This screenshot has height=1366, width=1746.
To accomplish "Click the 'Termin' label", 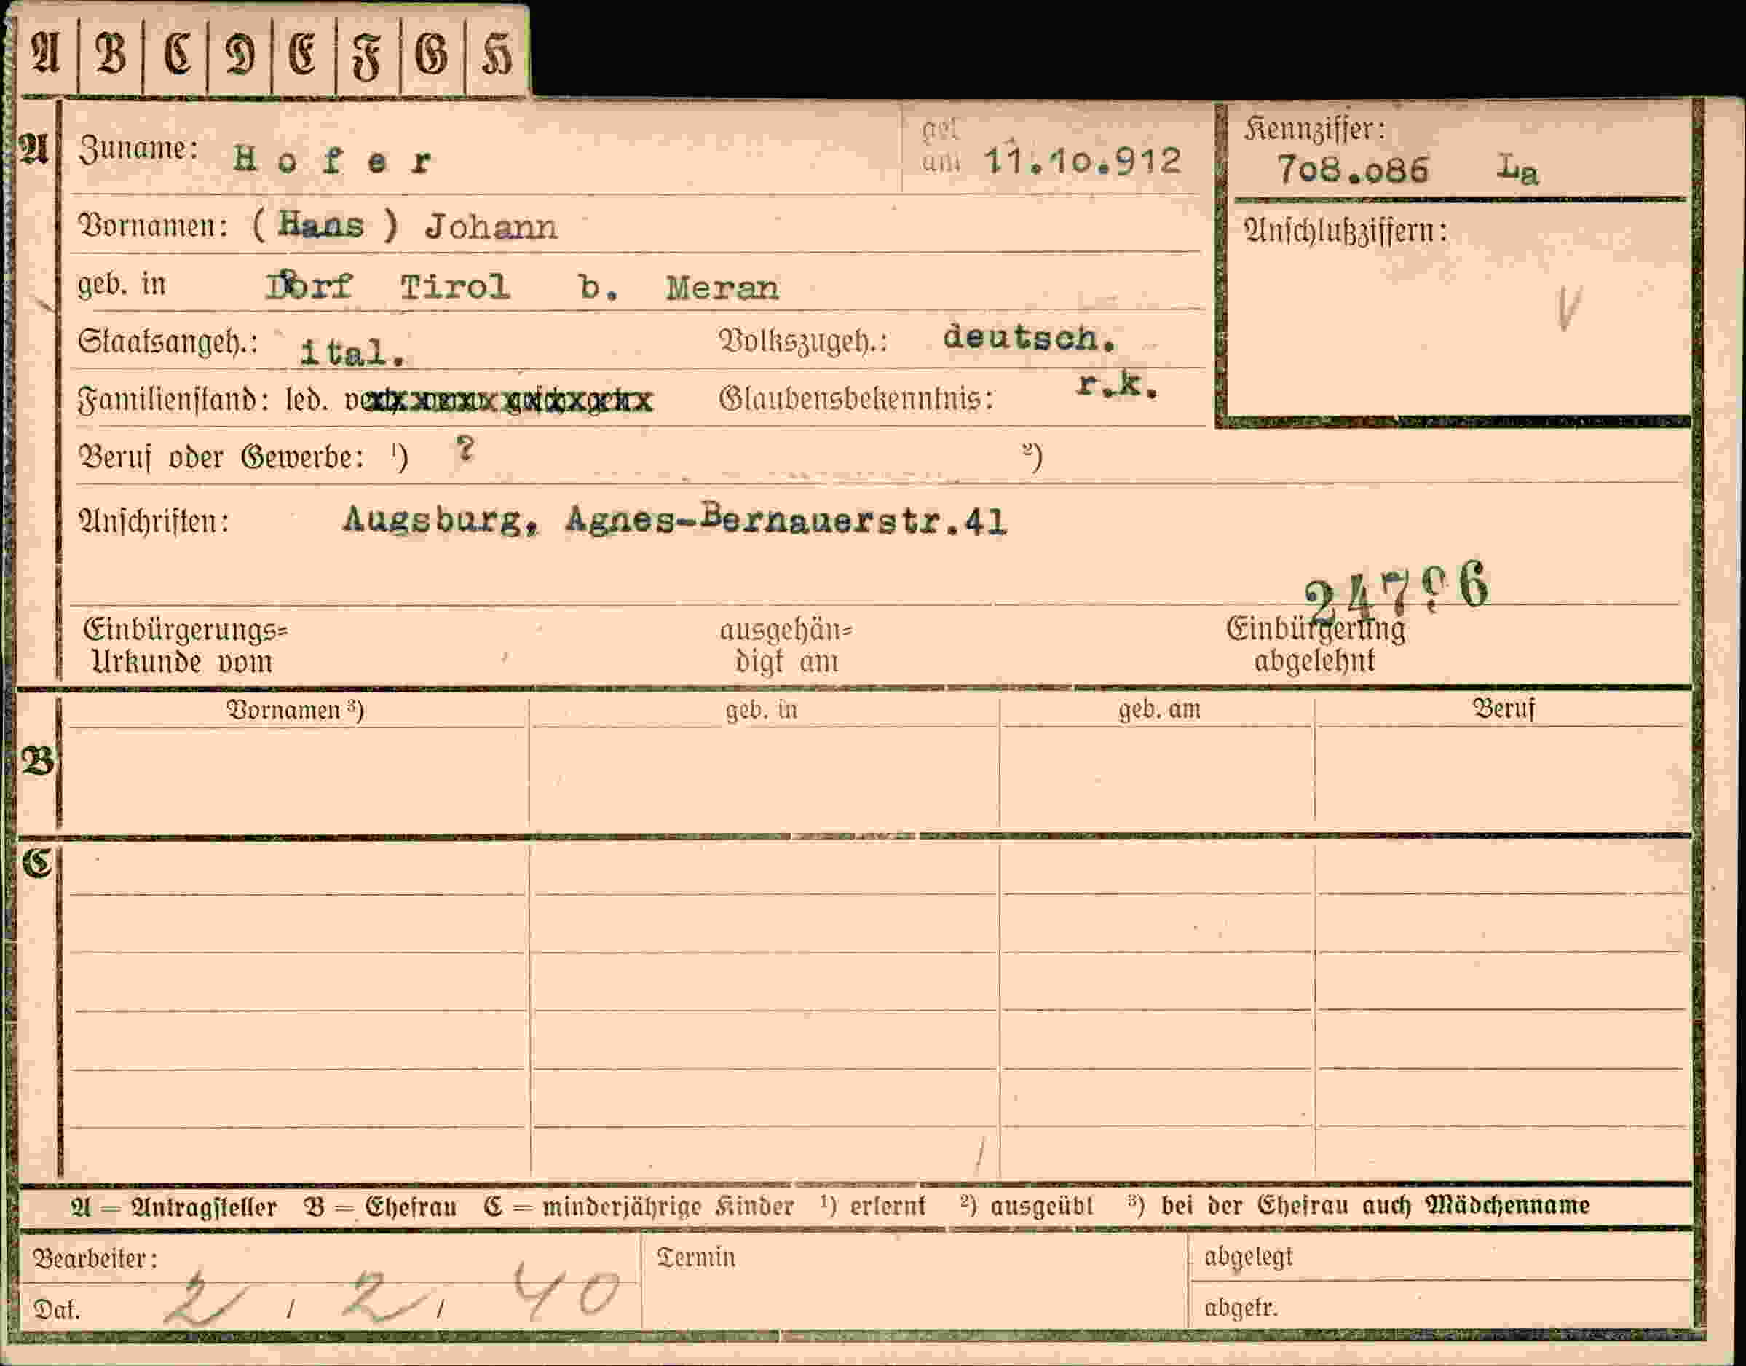I will click(x=696, y=1258).
